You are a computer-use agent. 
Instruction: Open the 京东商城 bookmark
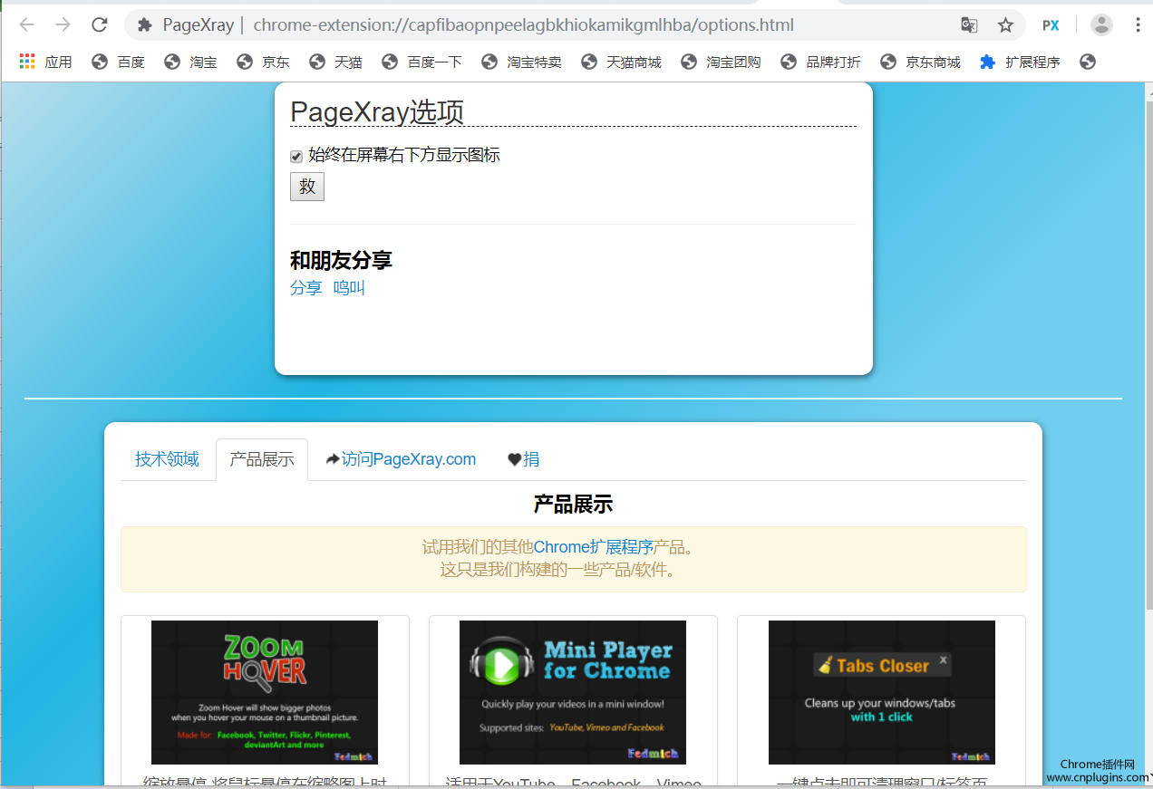tap(920, 62)
